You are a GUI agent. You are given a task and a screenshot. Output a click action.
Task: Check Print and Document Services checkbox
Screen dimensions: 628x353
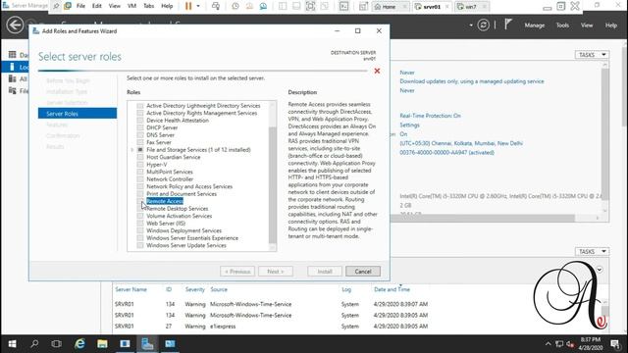139,194
